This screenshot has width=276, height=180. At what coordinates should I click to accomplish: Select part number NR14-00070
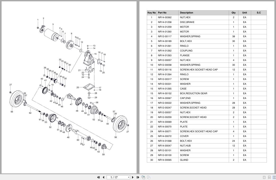coord(165,127)
